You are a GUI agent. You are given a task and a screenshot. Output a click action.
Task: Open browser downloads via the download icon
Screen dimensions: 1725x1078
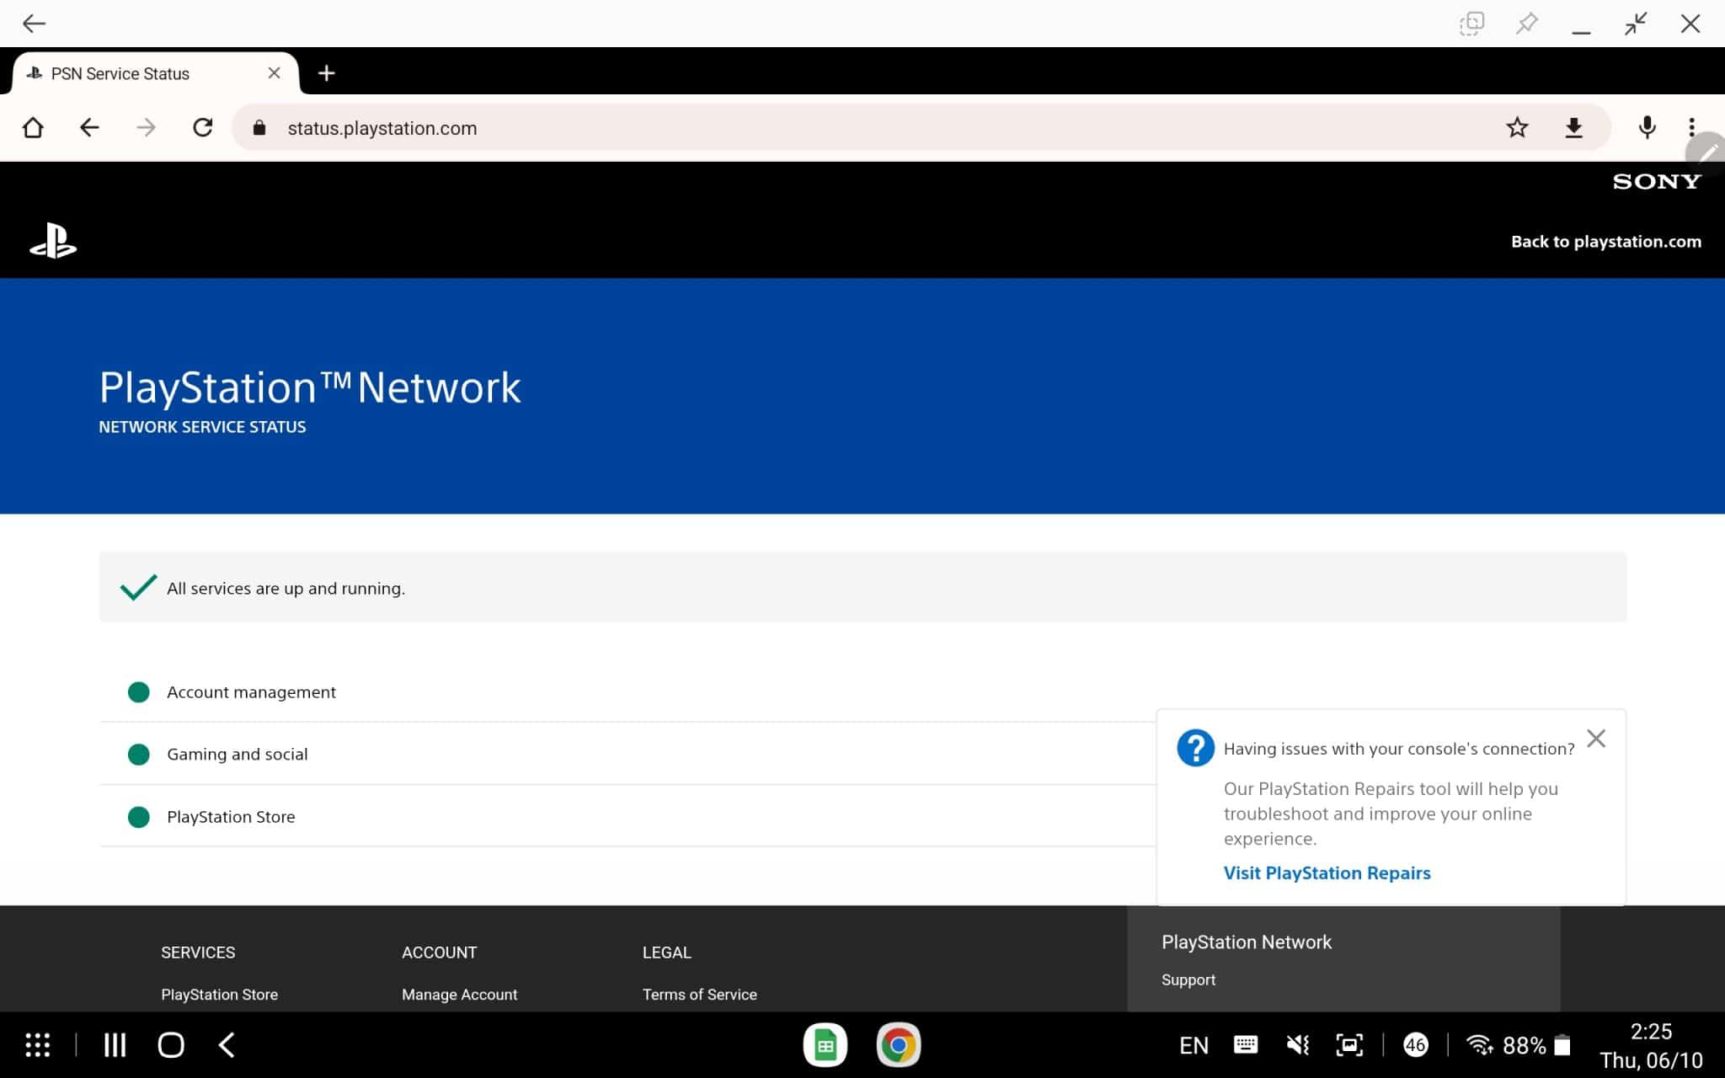click(x=1574, y=127)
